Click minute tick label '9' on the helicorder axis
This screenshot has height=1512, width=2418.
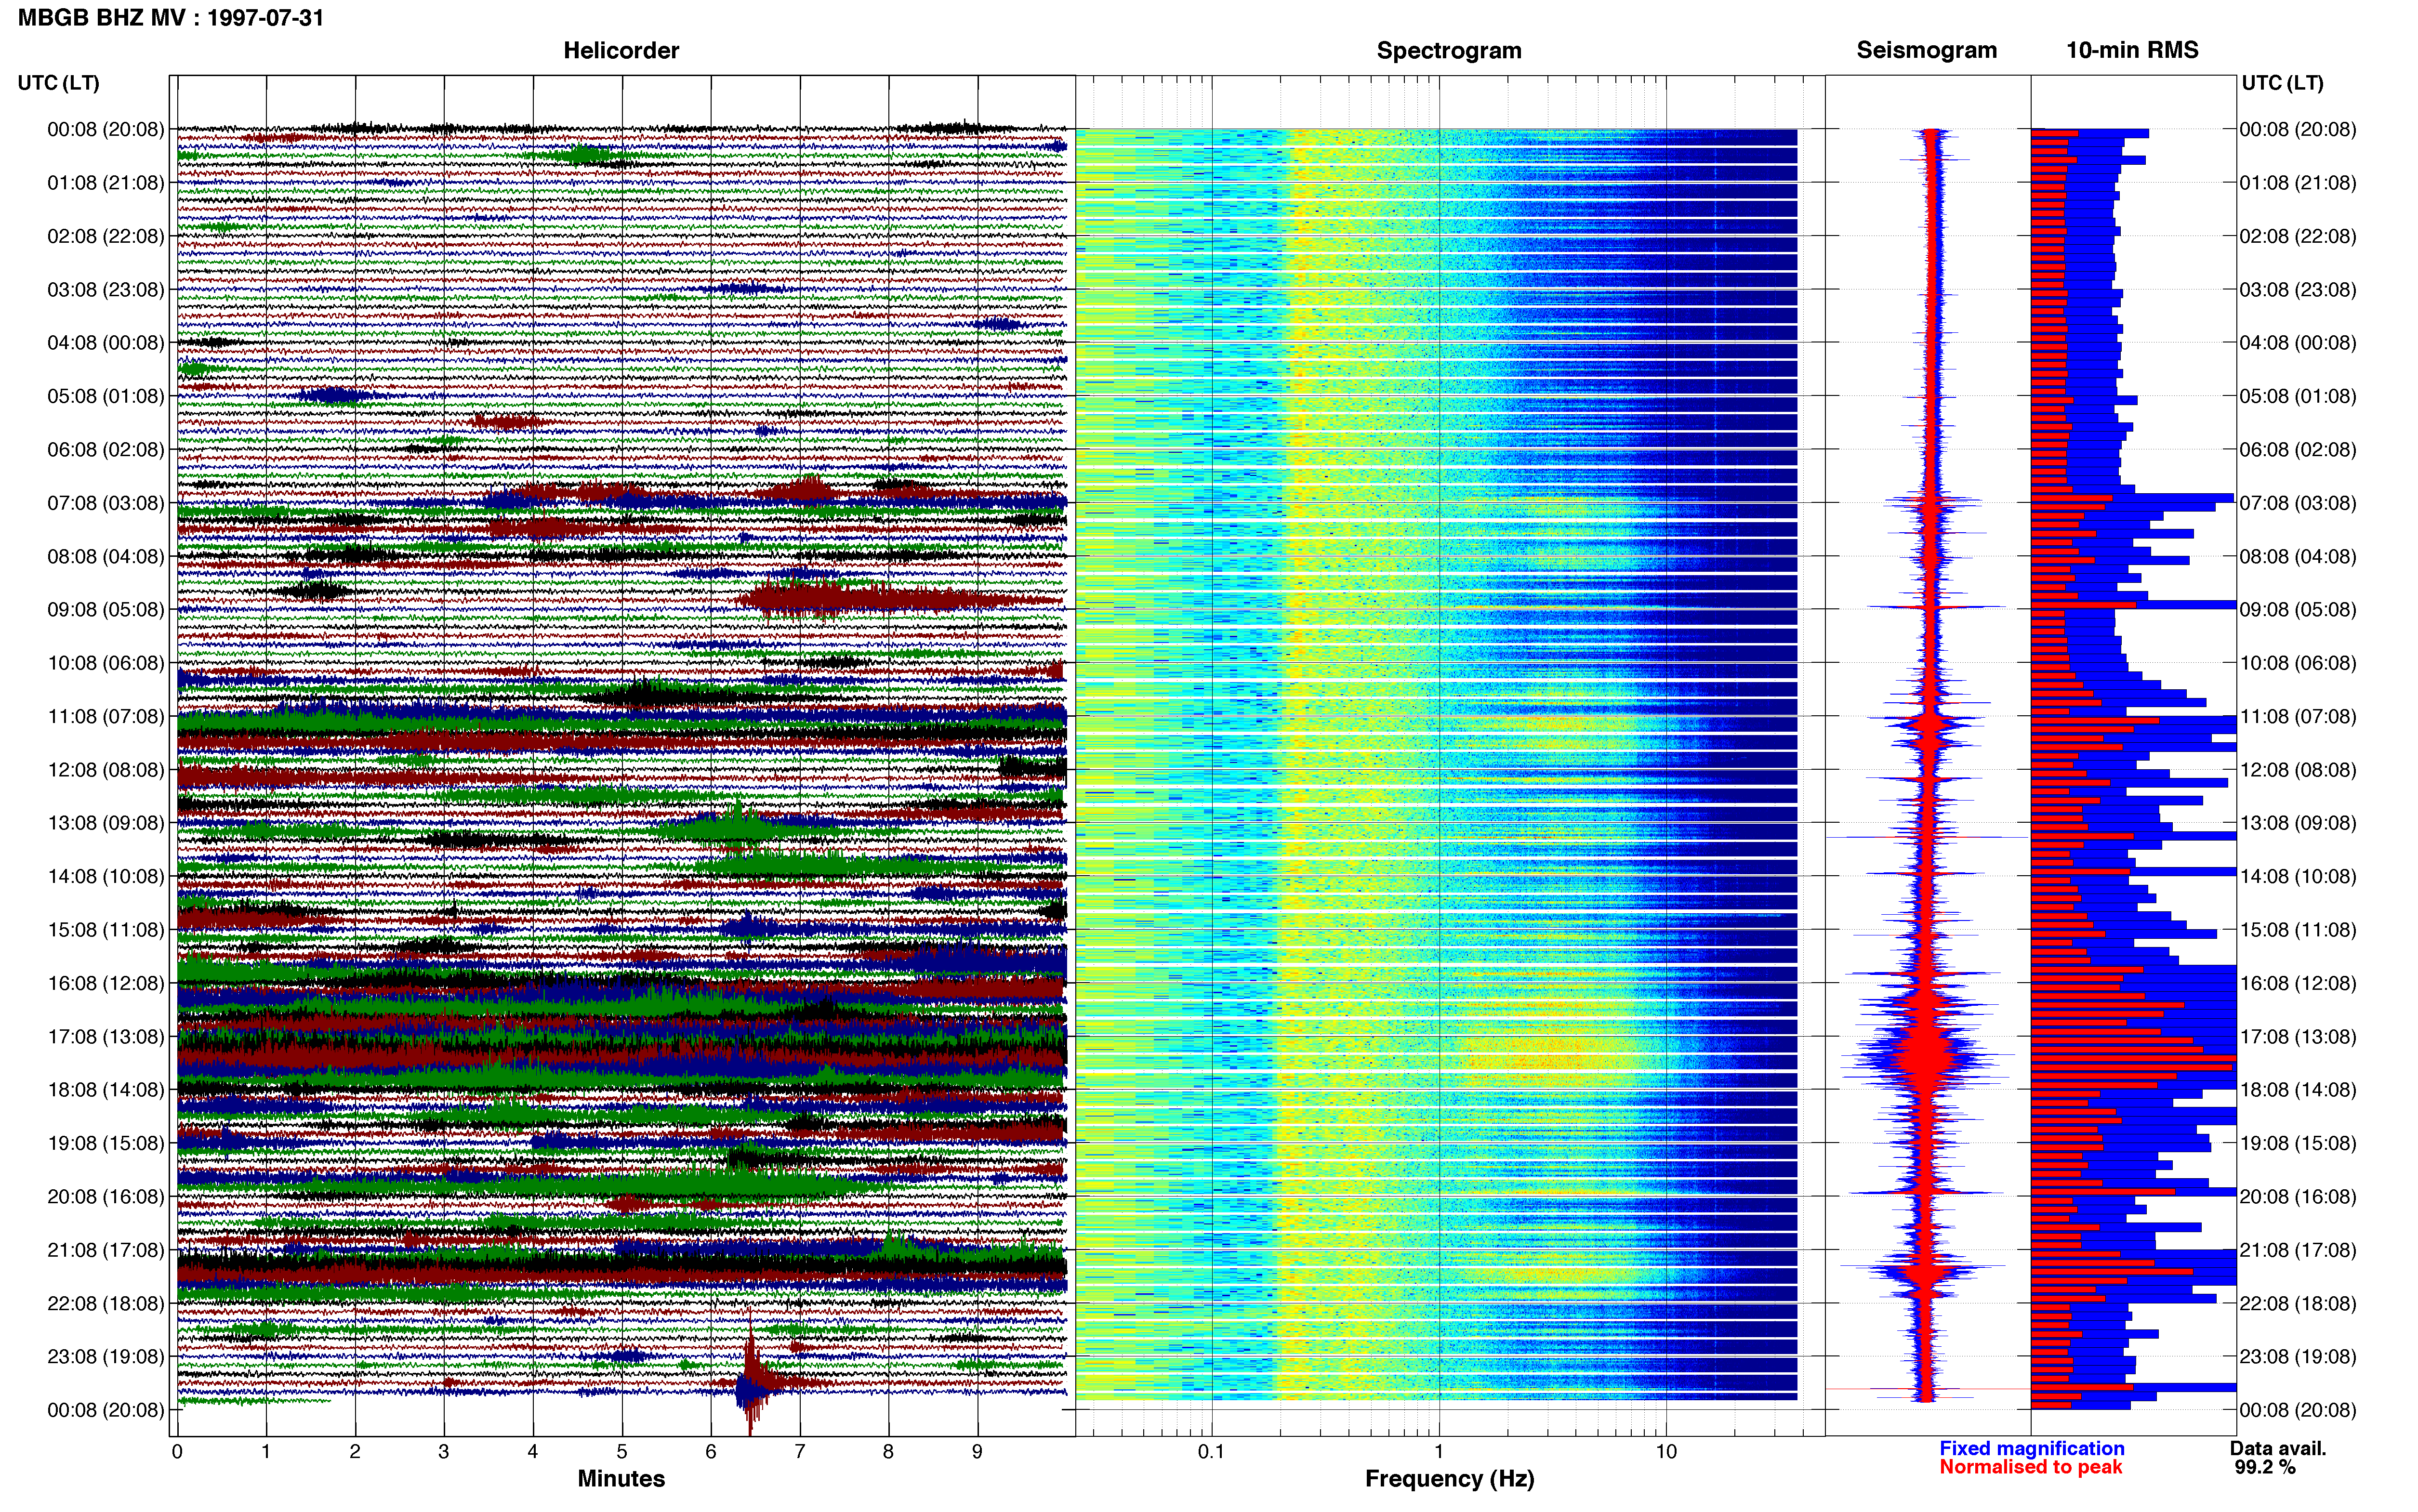coord(977,1452)
